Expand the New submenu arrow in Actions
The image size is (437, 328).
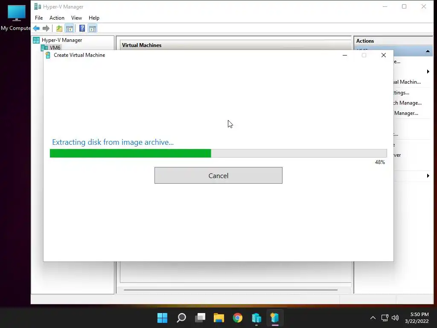tap(428, 72)
